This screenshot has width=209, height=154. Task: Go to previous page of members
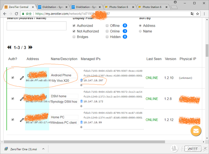click(9, 48)
